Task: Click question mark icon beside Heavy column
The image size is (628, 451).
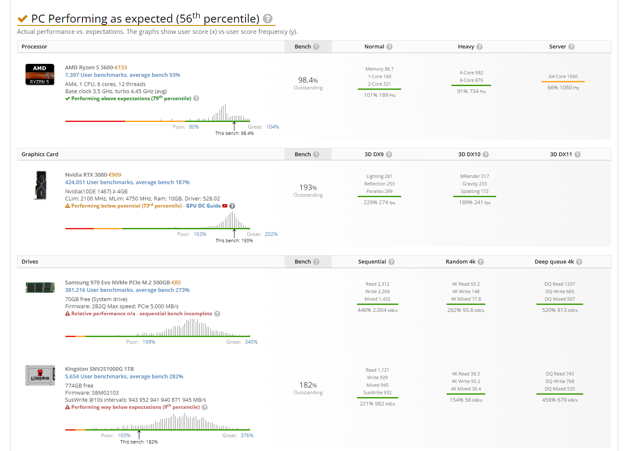Action: point(479,47)
